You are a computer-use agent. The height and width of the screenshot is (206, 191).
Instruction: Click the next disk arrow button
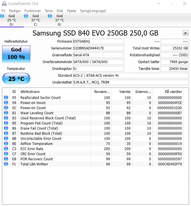186,33
